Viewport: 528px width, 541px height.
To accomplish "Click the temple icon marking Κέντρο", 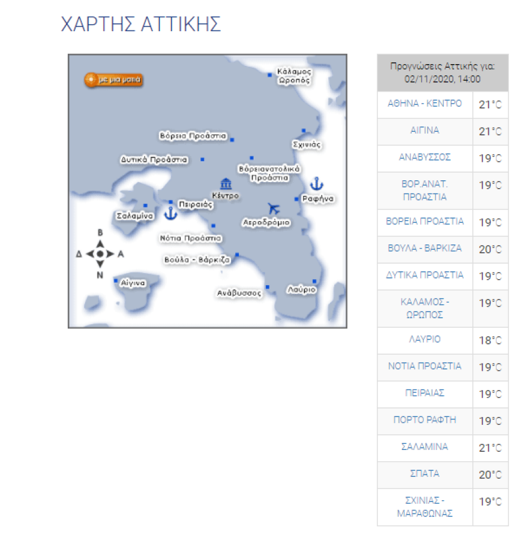I will tap(225, 183).
